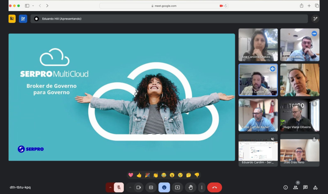The height and width of the screenshot is (194, 328).
Task: Open the Safari Share menu
Action: [x=301, y=6]
